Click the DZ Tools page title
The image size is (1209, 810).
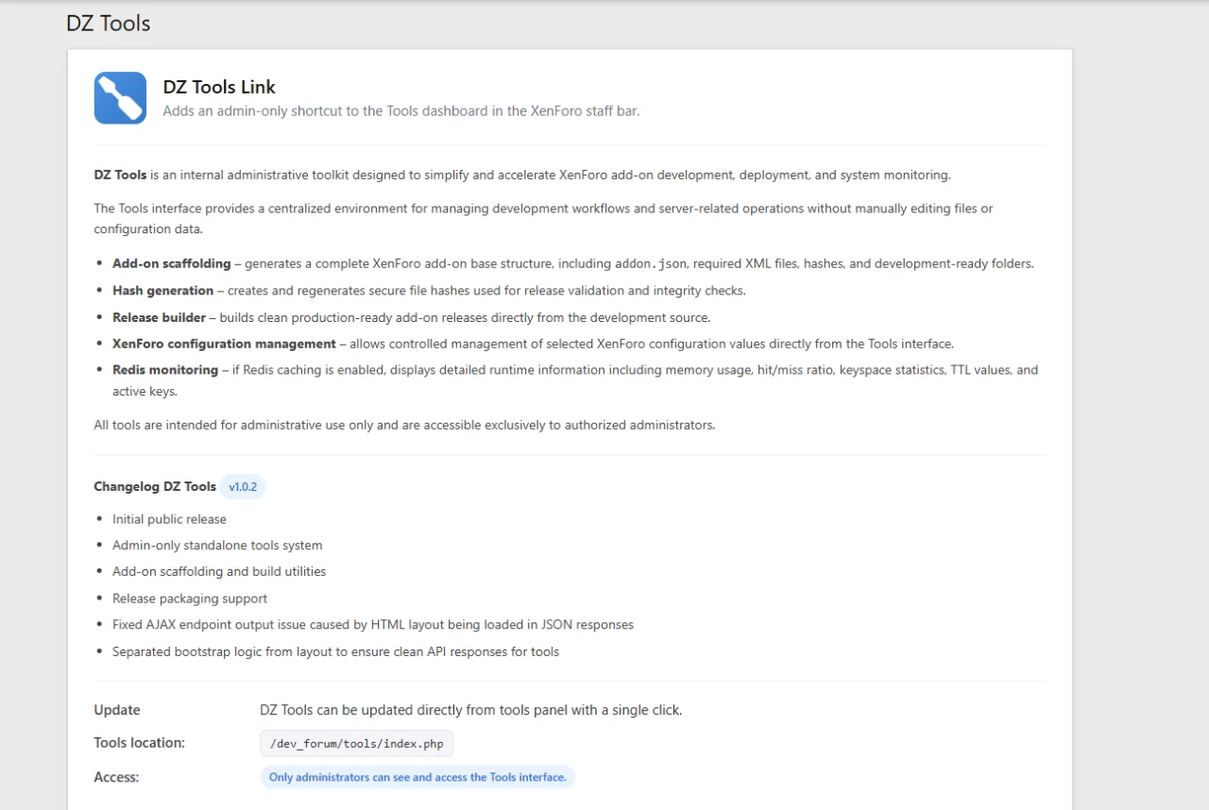click(x=108, y=24)
